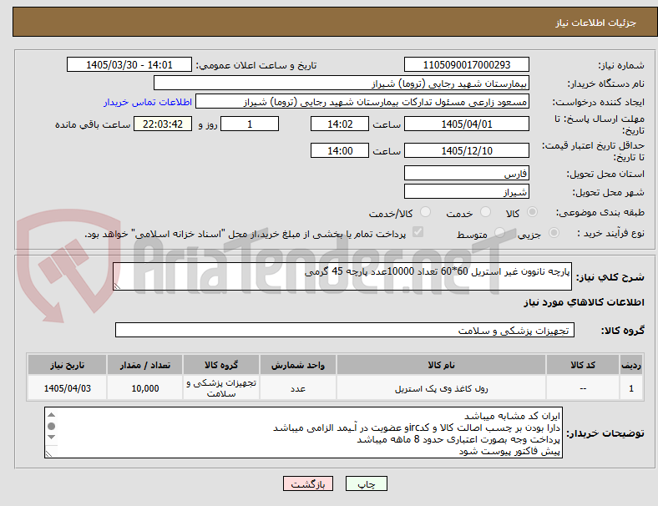
Task: Click the تعداد / مقدار column header
Action: click(144, 365)
